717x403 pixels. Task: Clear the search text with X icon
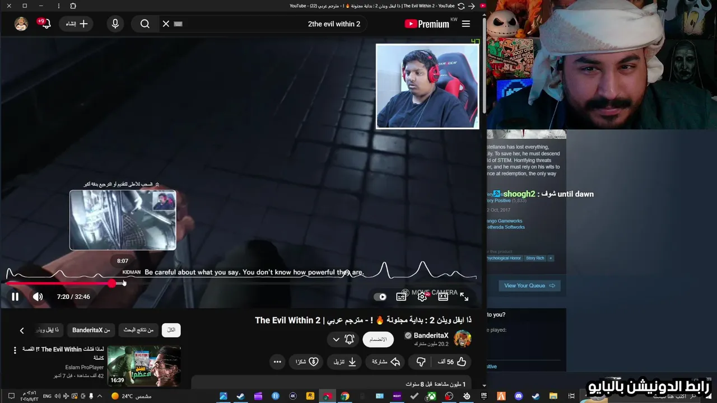(166, 24)
